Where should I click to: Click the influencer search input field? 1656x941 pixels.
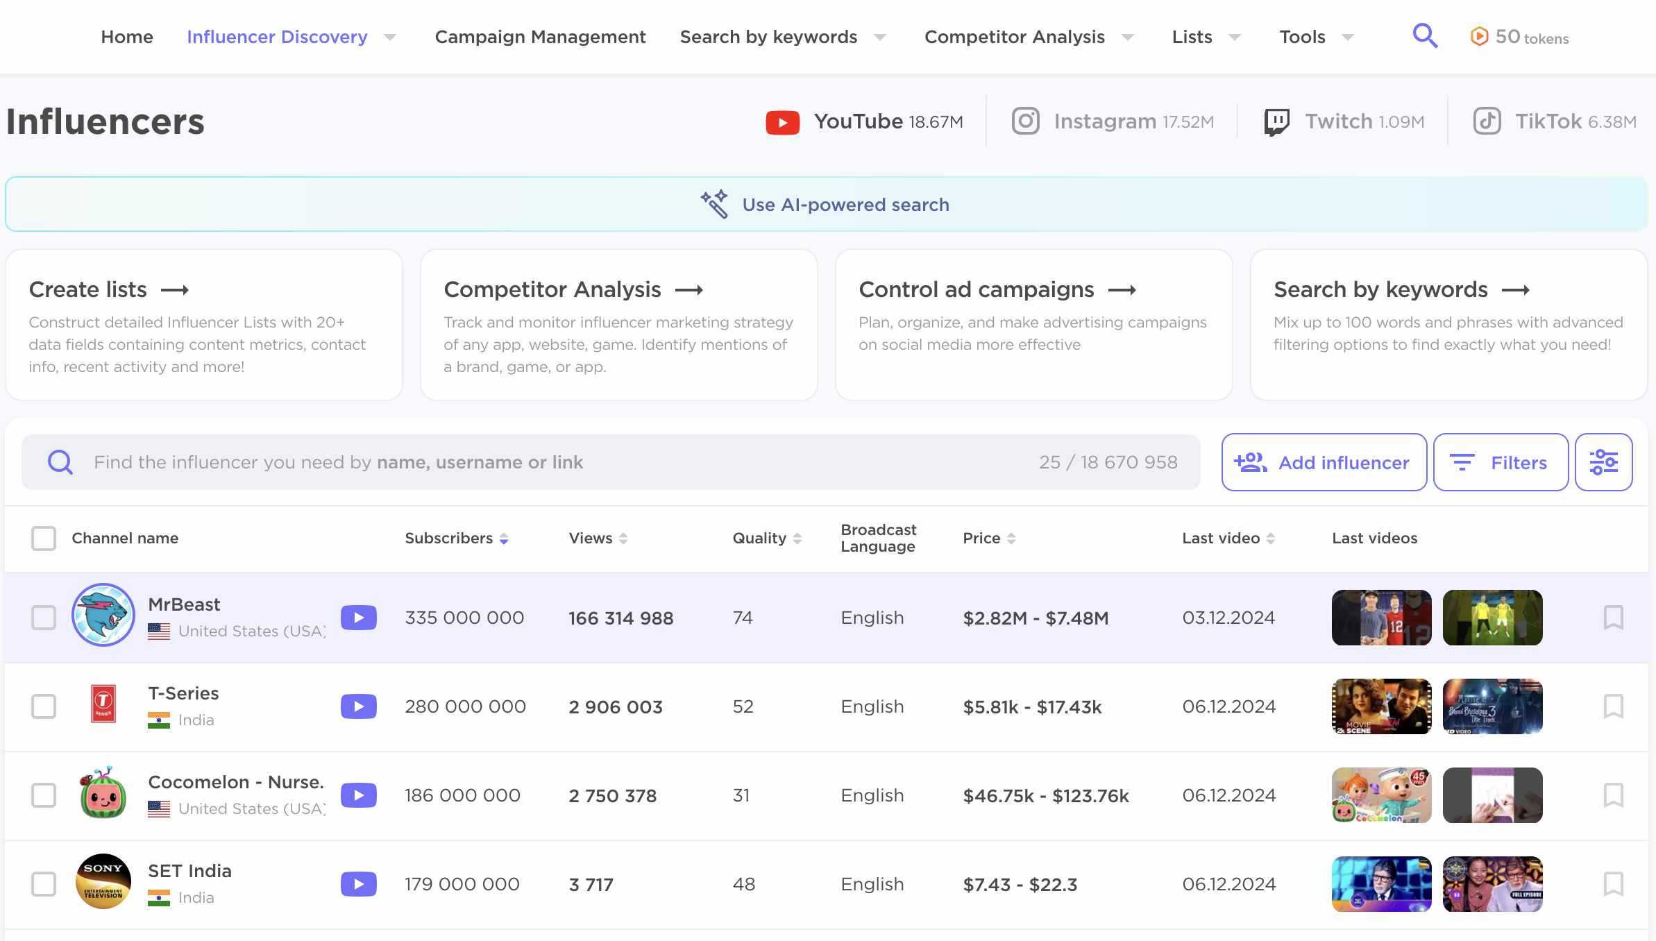(x=611, y=462)
